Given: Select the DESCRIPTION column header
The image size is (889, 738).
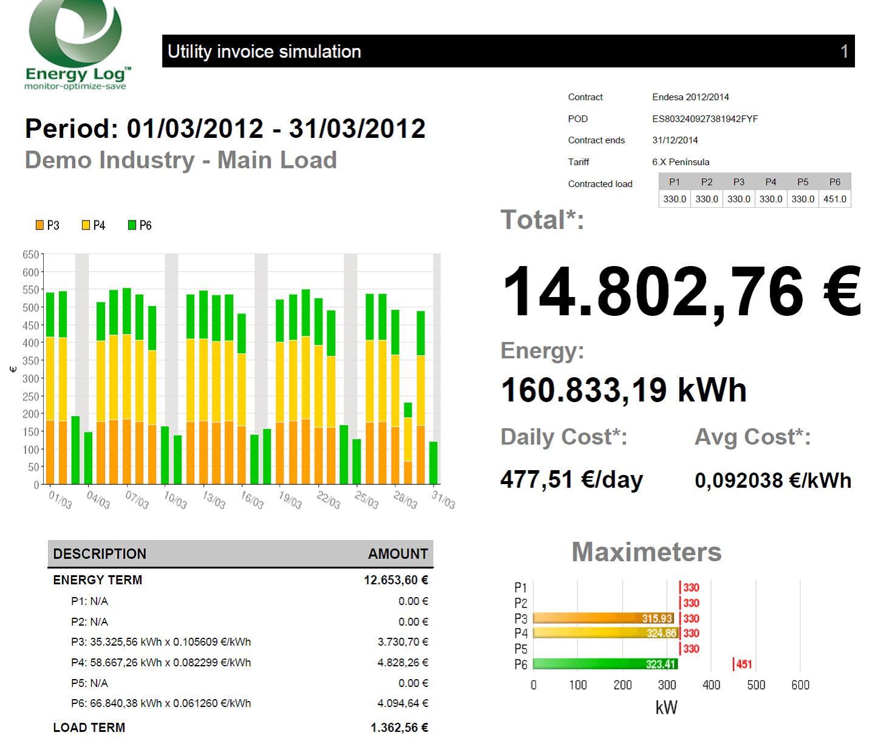Looking at the screenshot, I should click(x=100, y=553).
